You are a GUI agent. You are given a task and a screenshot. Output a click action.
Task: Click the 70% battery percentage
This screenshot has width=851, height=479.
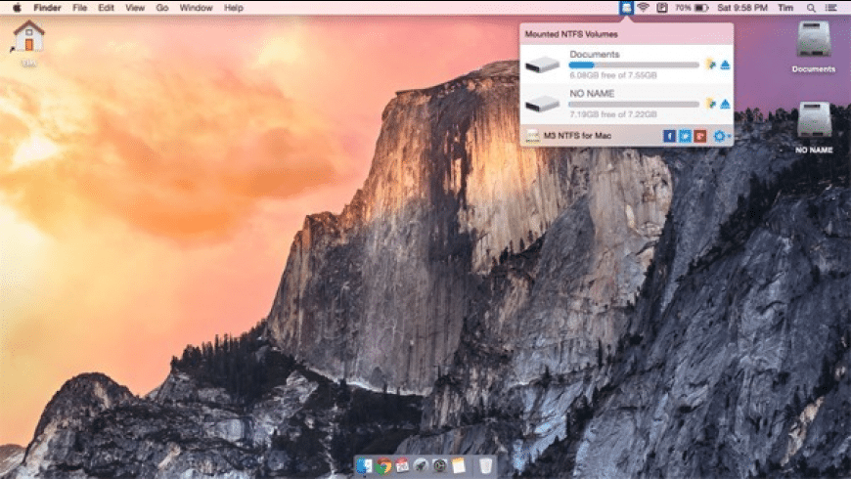683,8
